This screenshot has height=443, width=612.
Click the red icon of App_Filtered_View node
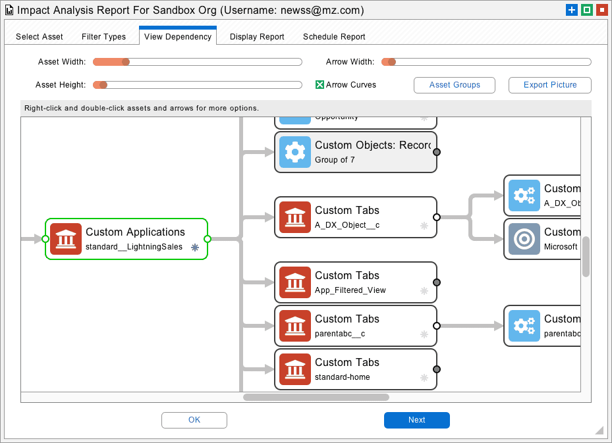point(295,282)
